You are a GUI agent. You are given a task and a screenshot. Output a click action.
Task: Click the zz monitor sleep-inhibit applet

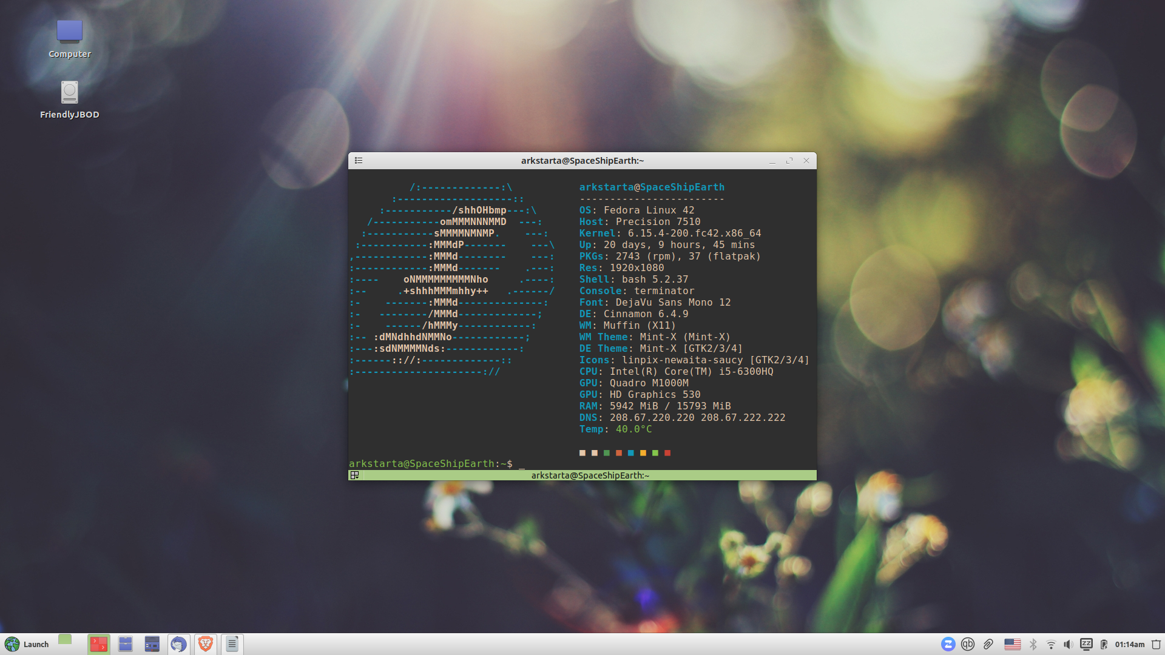click(1086, 644)
